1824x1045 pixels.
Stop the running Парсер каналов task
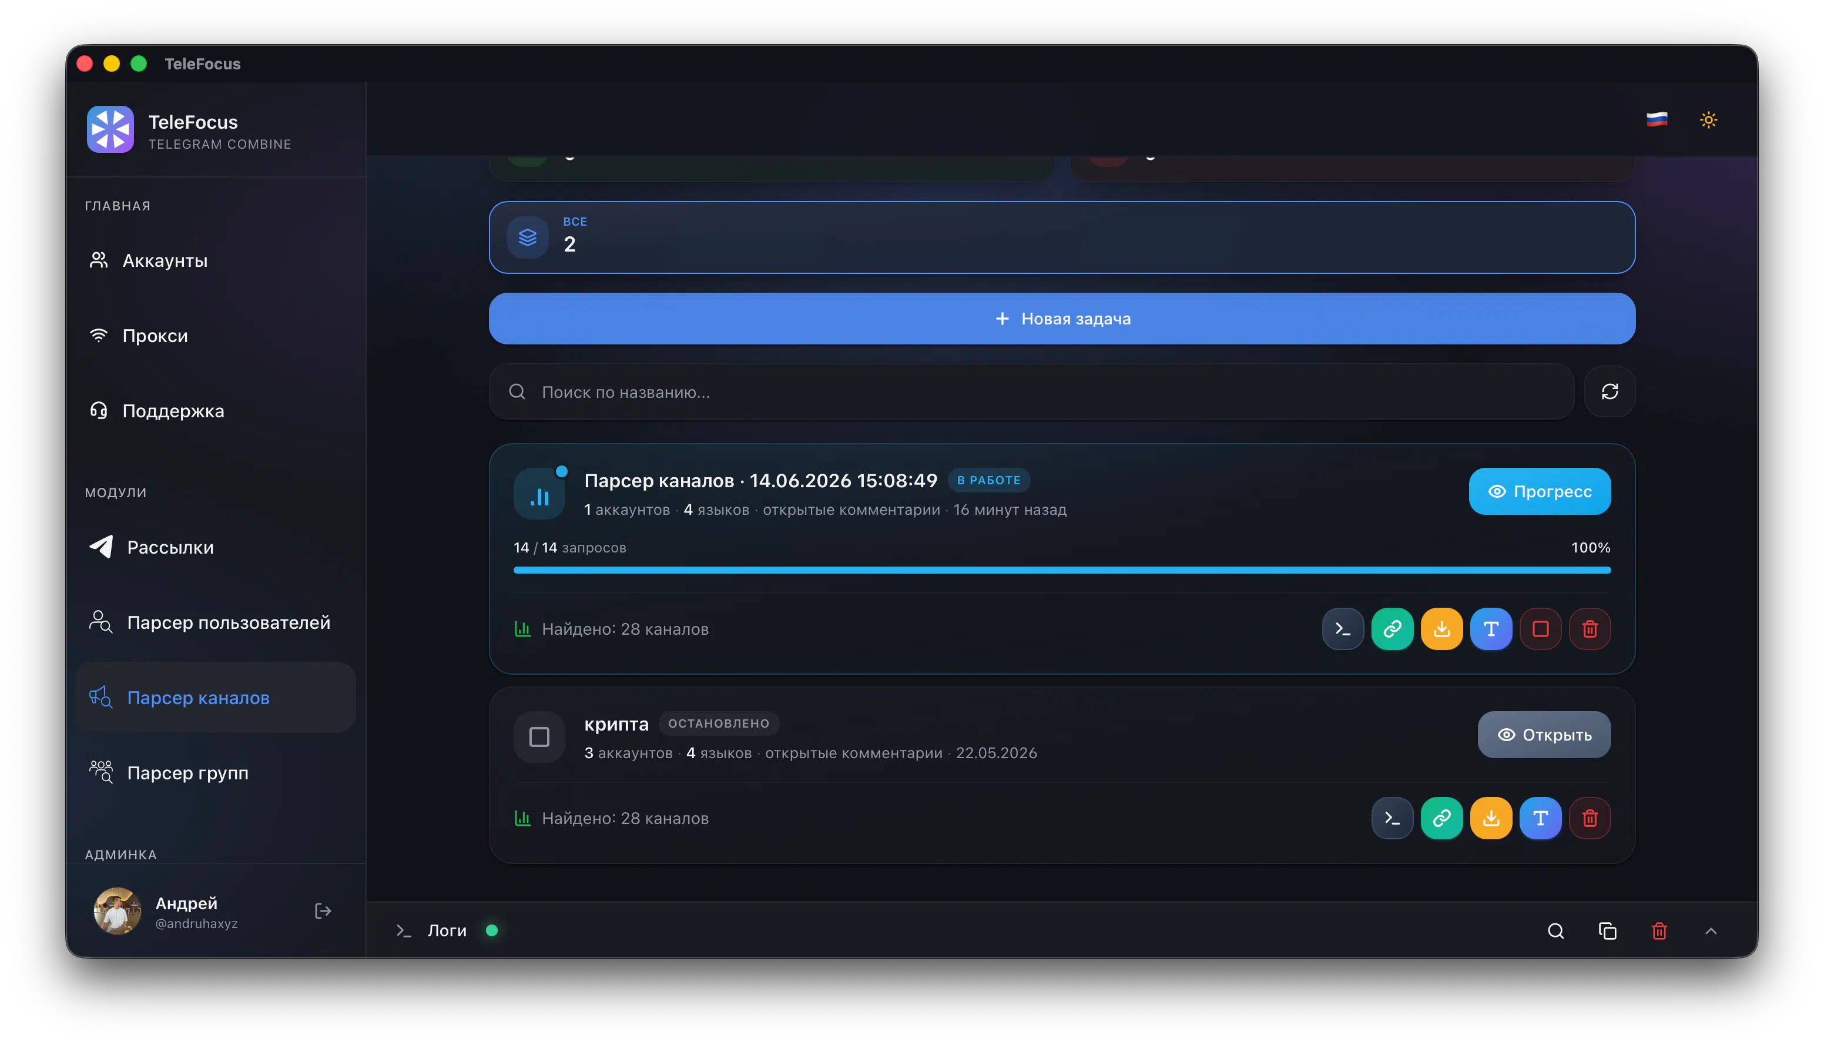(x=1541, y=629)
